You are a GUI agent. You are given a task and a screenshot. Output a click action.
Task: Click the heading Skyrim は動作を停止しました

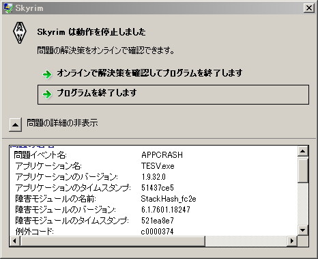pos(91,32)
